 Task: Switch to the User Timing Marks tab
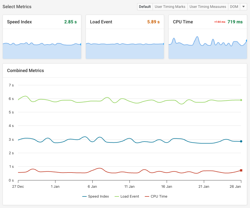170,6
